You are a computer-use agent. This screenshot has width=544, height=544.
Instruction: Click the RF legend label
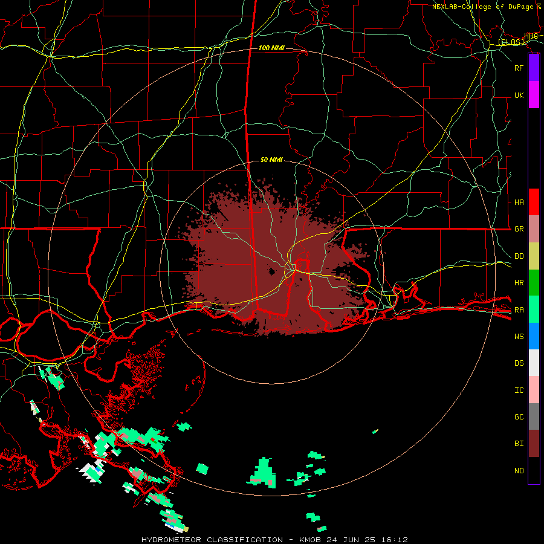[519, 68]
